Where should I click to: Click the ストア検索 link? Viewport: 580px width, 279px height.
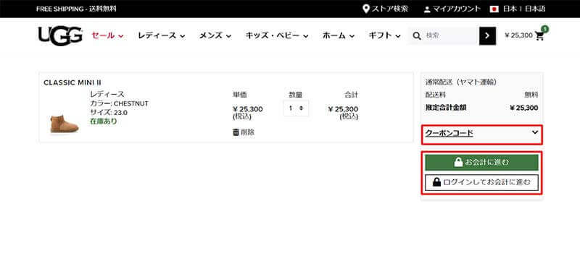390,9
